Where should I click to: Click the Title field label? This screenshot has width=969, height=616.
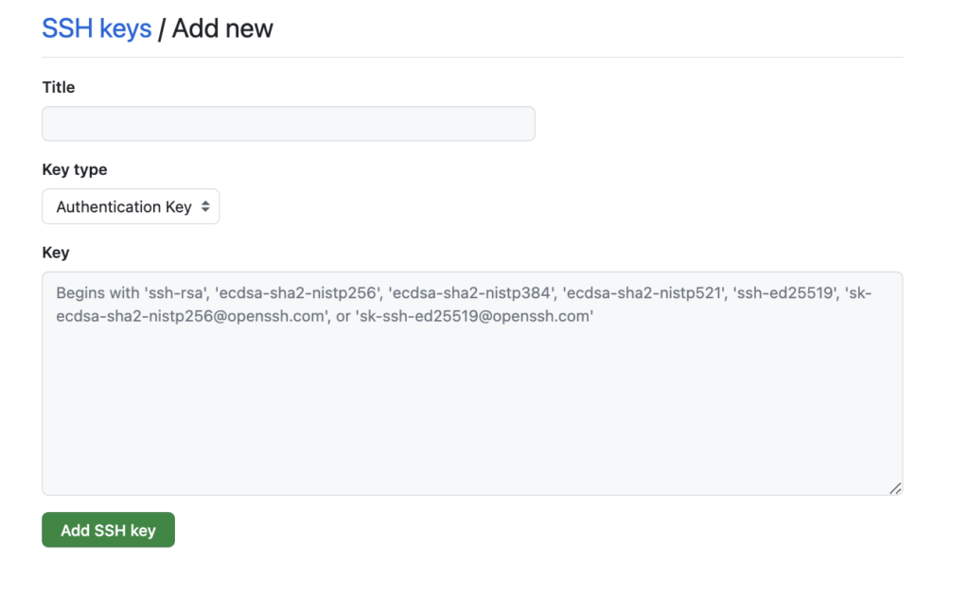tap(58, 87)
